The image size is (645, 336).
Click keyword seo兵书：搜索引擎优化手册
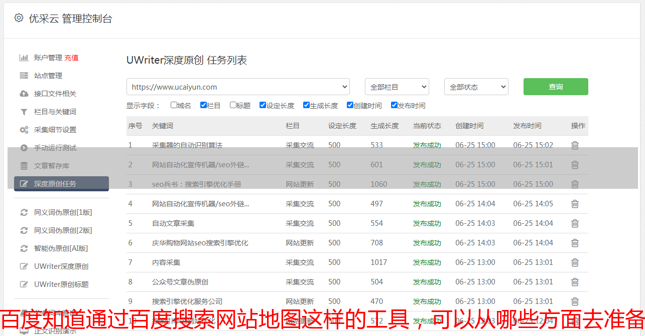[197, 184]
